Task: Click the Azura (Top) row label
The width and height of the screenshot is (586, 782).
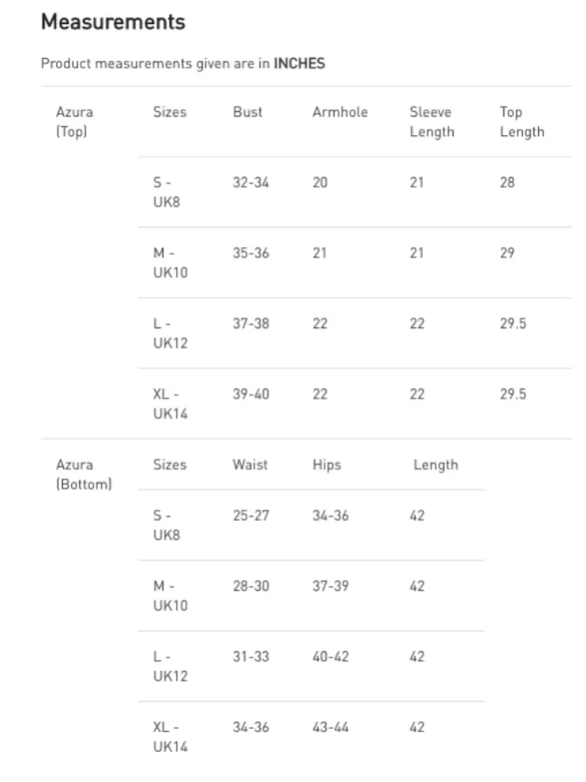Action: click(x=75, y=122)
